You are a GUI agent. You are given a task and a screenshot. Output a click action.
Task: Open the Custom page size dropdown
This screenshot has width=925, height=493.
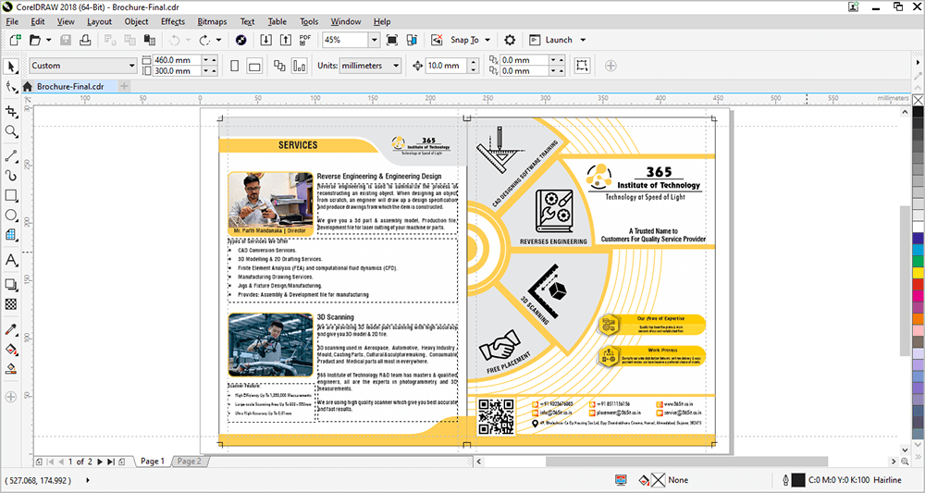pos(132,66)
